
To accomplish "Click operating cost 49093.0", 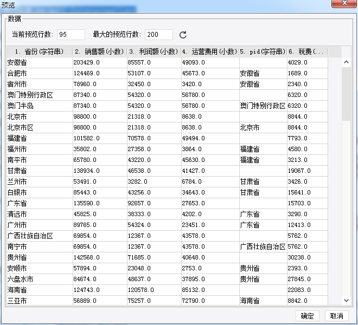I will tap(210, 62).
